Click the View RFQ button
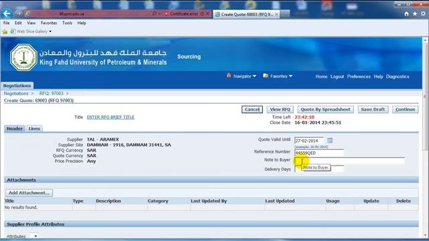The image size is (429, 241). (280, 109)
